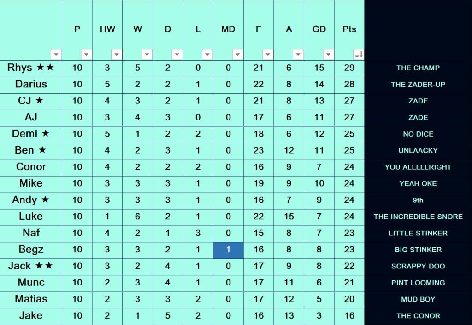Select Luke's A cell showing 15

tap(289, 217)
